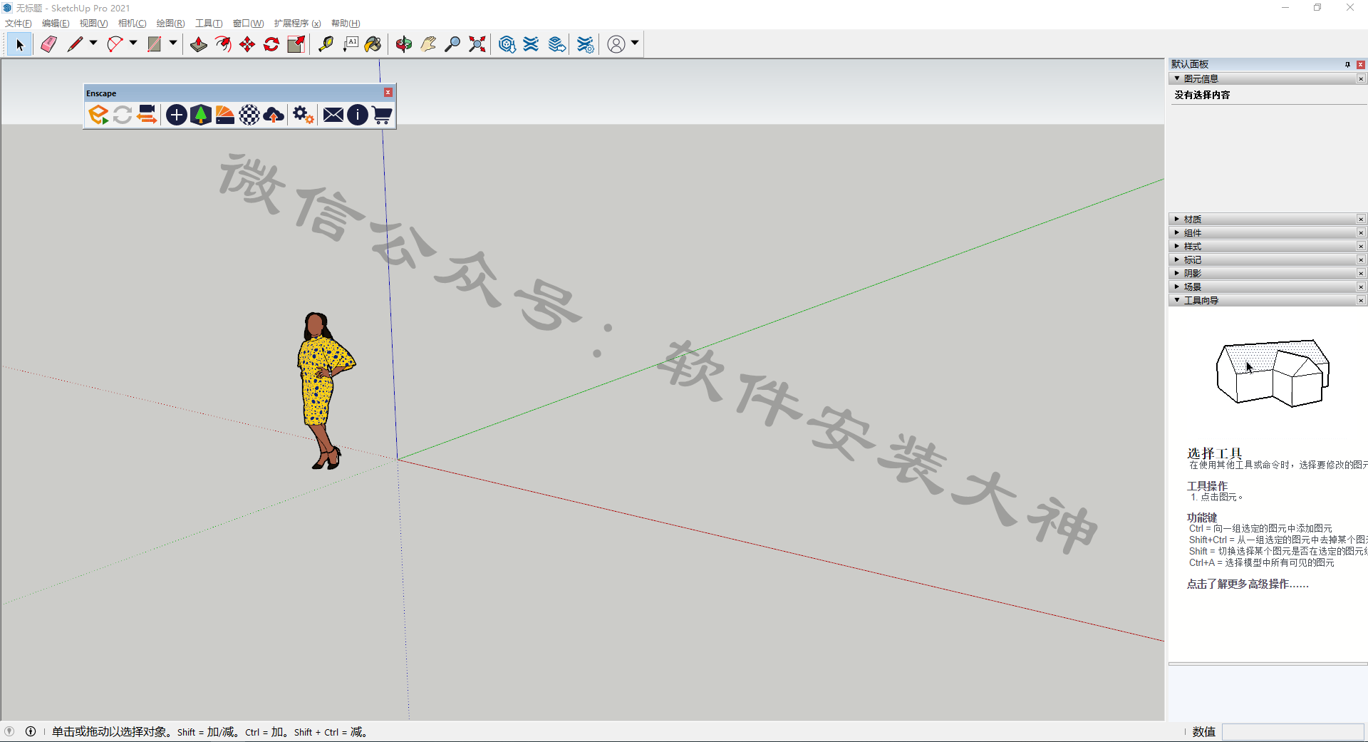Select the Rectangle shape tool

coord(155,44)
